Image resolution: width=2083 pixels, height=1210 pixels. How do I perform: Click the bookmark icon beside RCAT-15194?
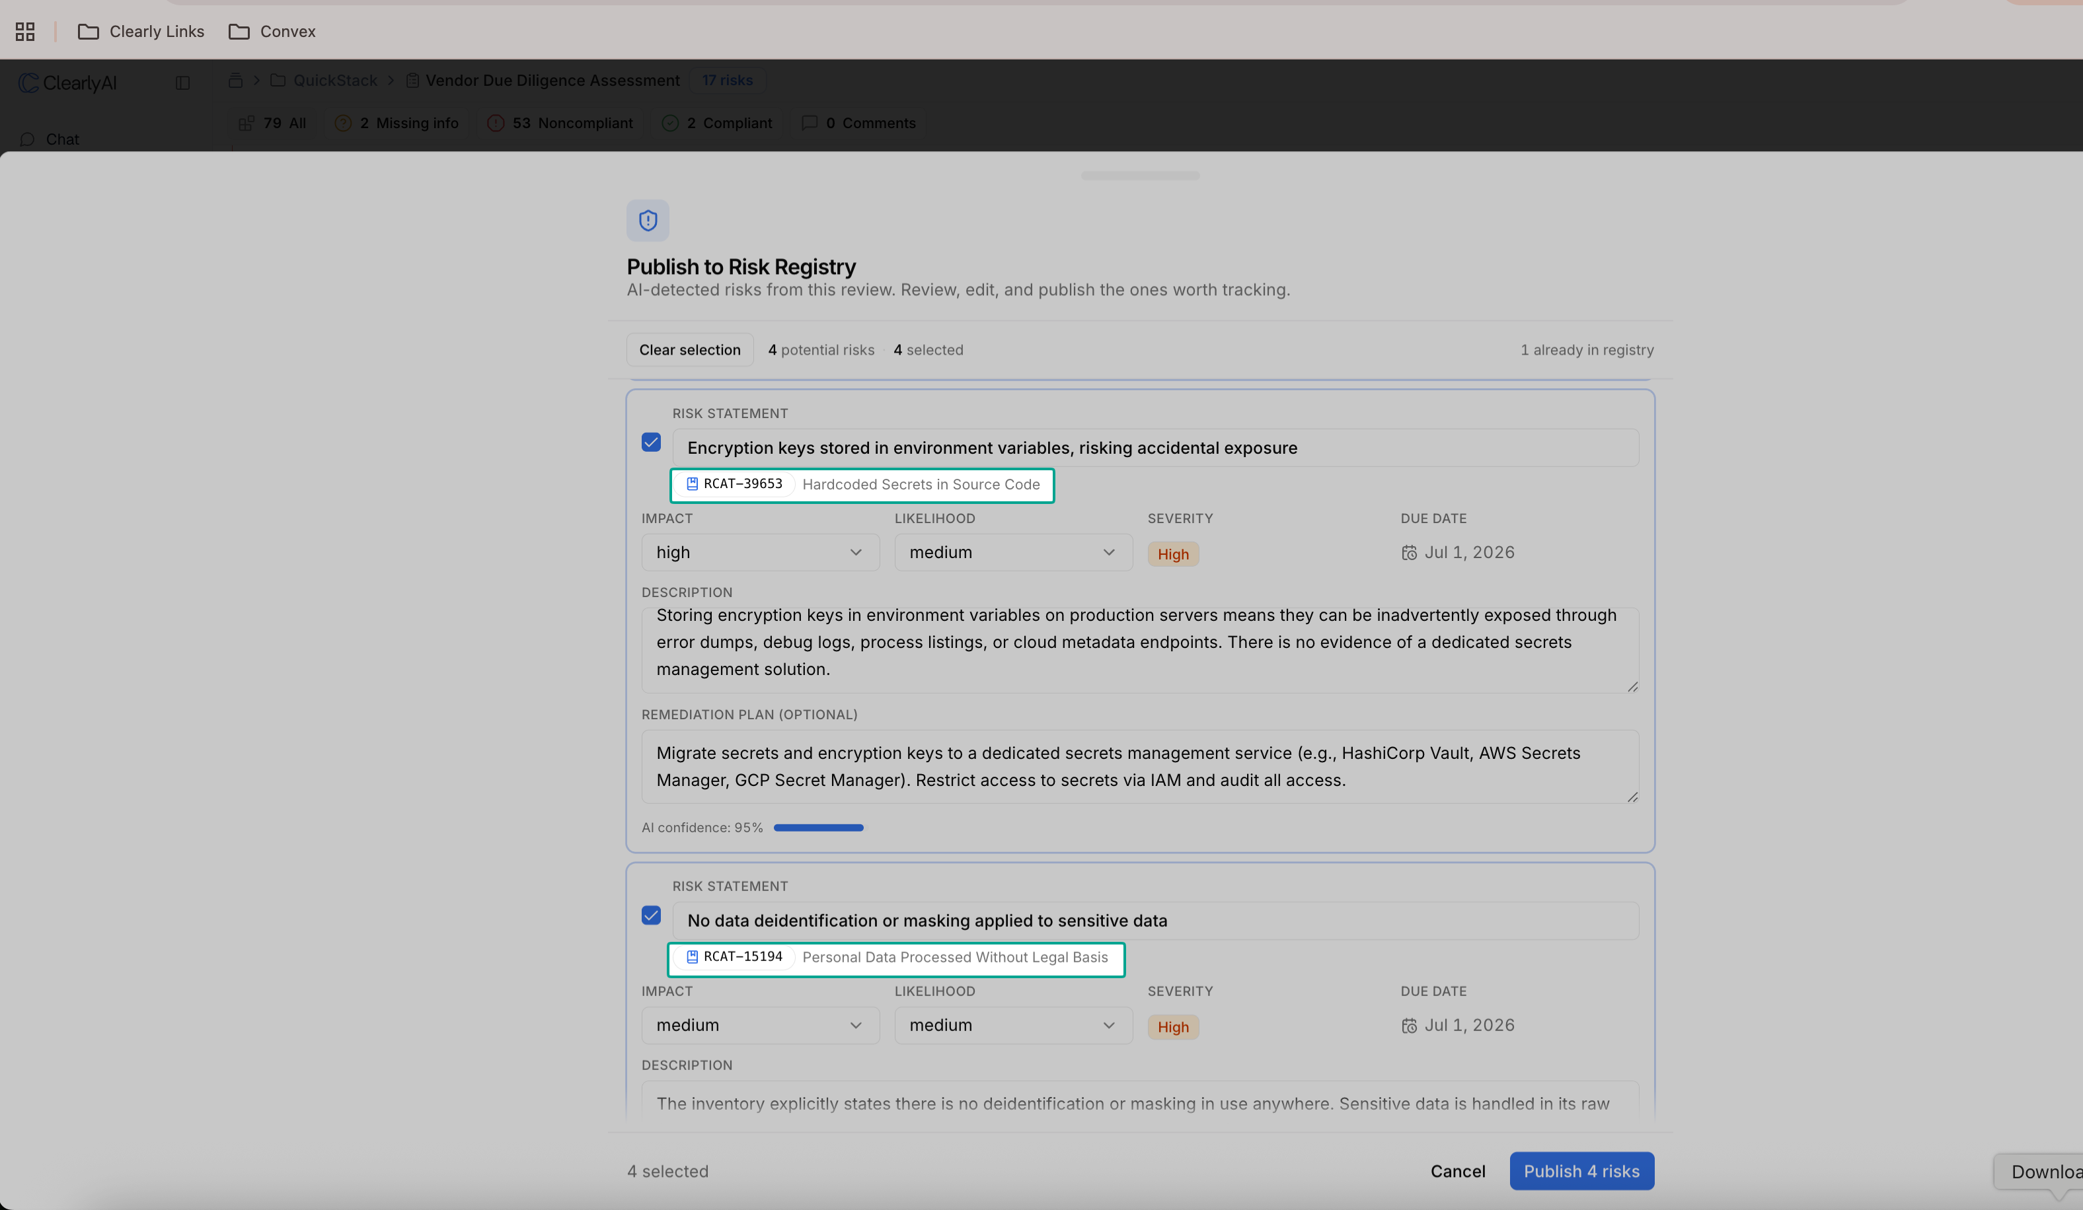692,956
